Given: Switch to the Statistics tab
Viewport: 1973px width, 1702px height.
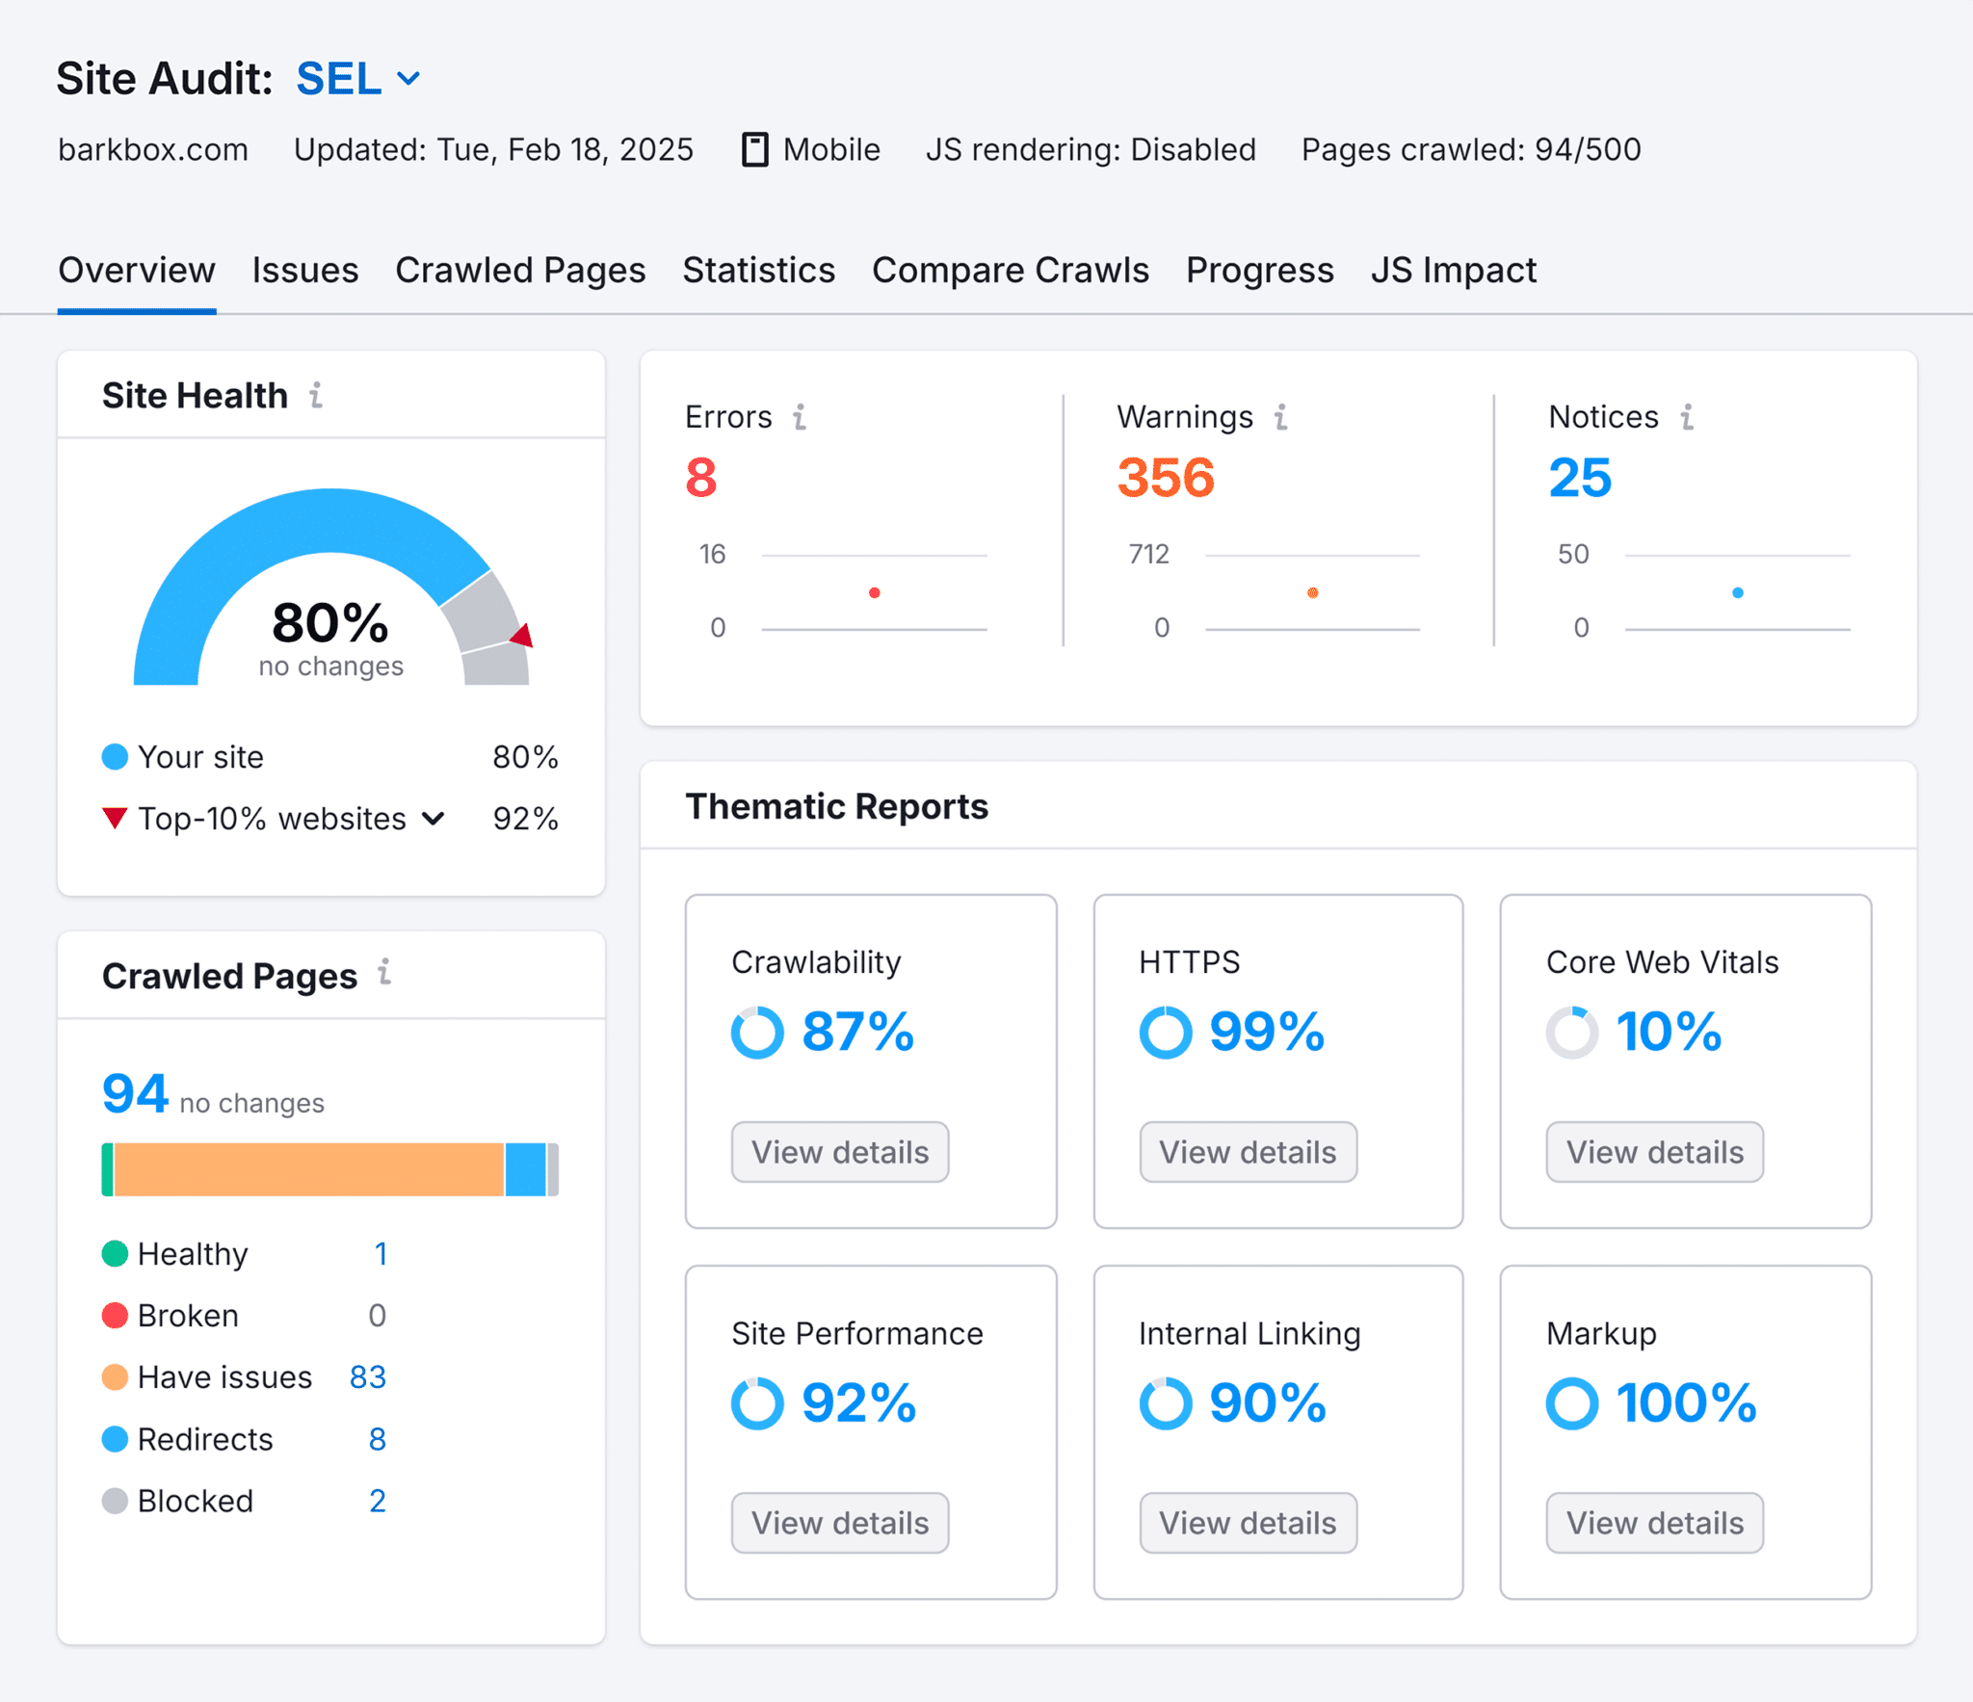Looking at the screenshot, I should point(759,271).
